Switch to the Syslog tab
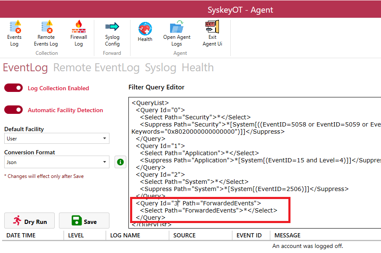 tap(160, 68)
